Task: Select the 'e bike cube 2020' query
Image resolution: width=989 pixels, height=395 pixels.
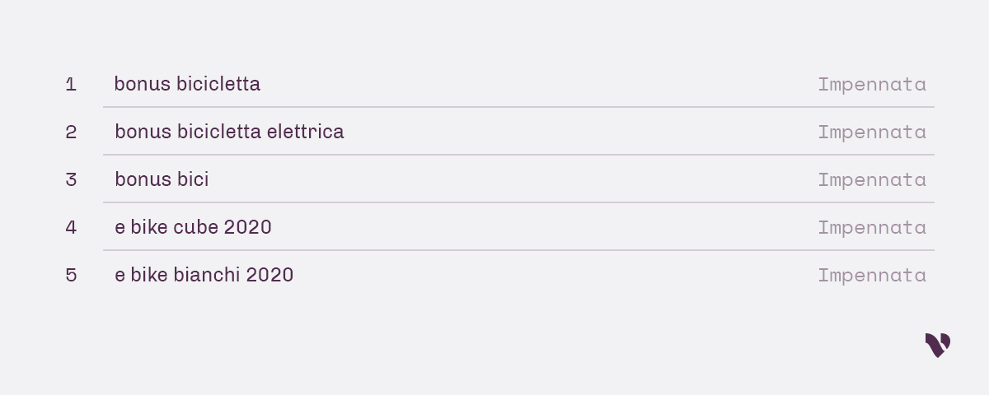Action: coord(193,227)
